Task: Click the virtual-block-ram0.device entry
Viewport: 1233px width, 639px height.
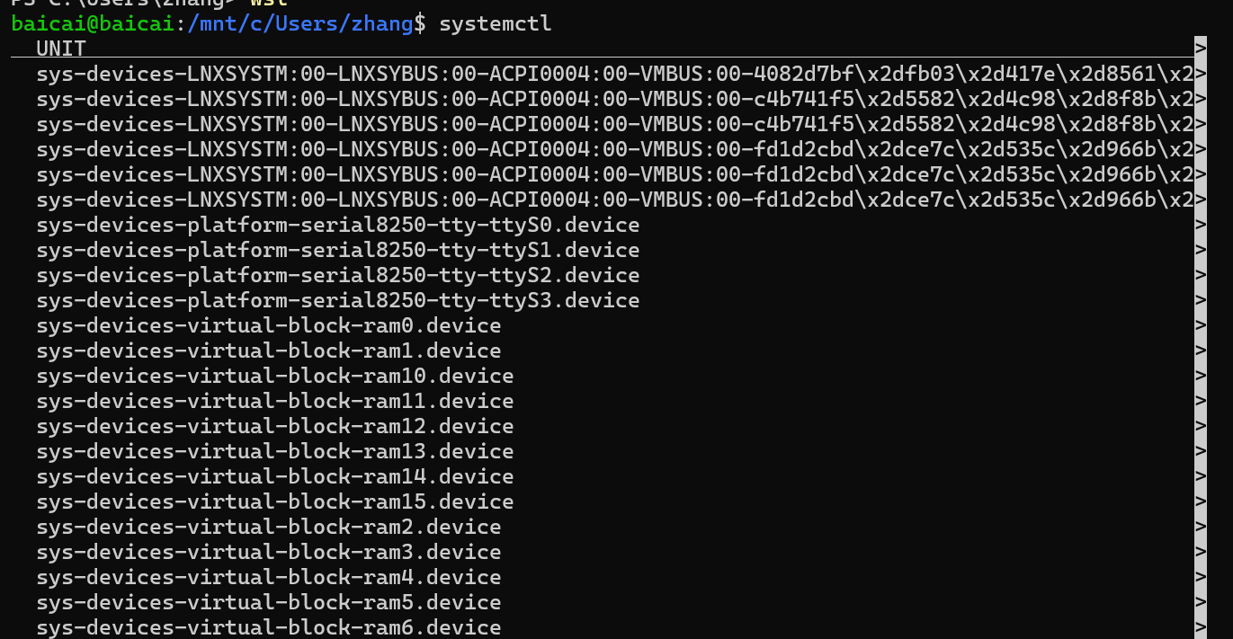Action: pos(269,326)
